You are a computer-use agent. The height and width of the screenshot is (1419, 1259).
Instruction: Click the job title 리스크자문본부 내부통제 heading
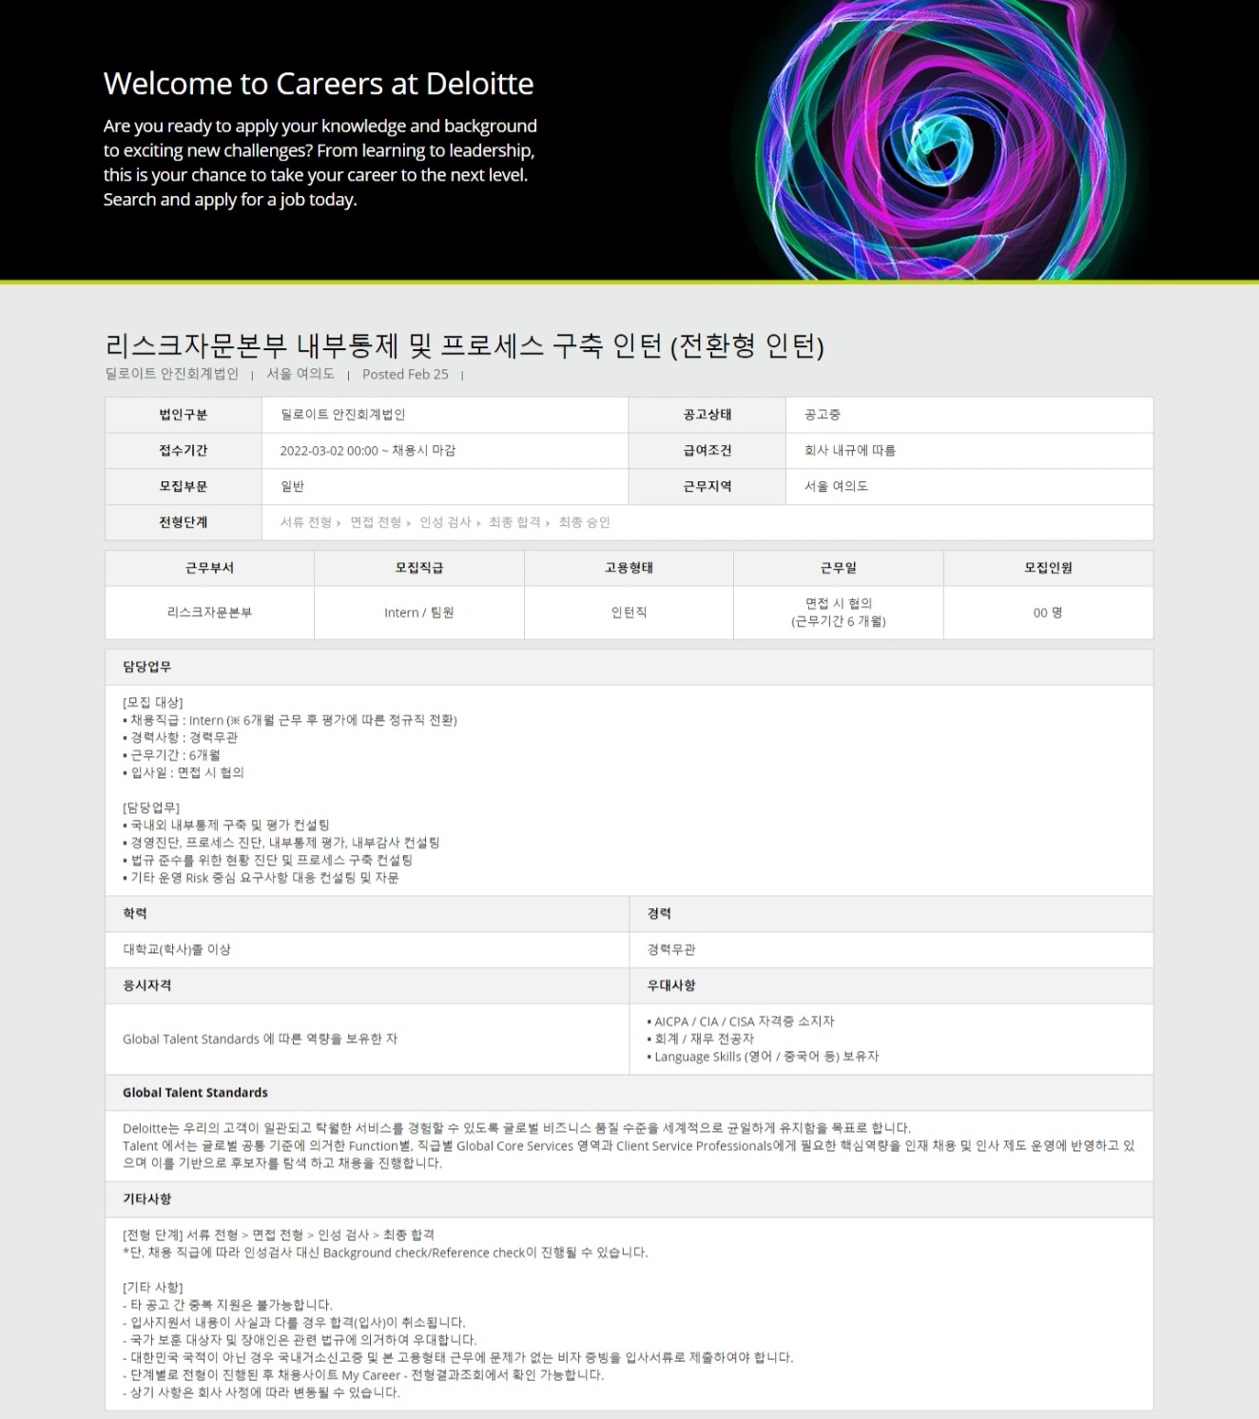pyautogui.click(x=464, y=344)
